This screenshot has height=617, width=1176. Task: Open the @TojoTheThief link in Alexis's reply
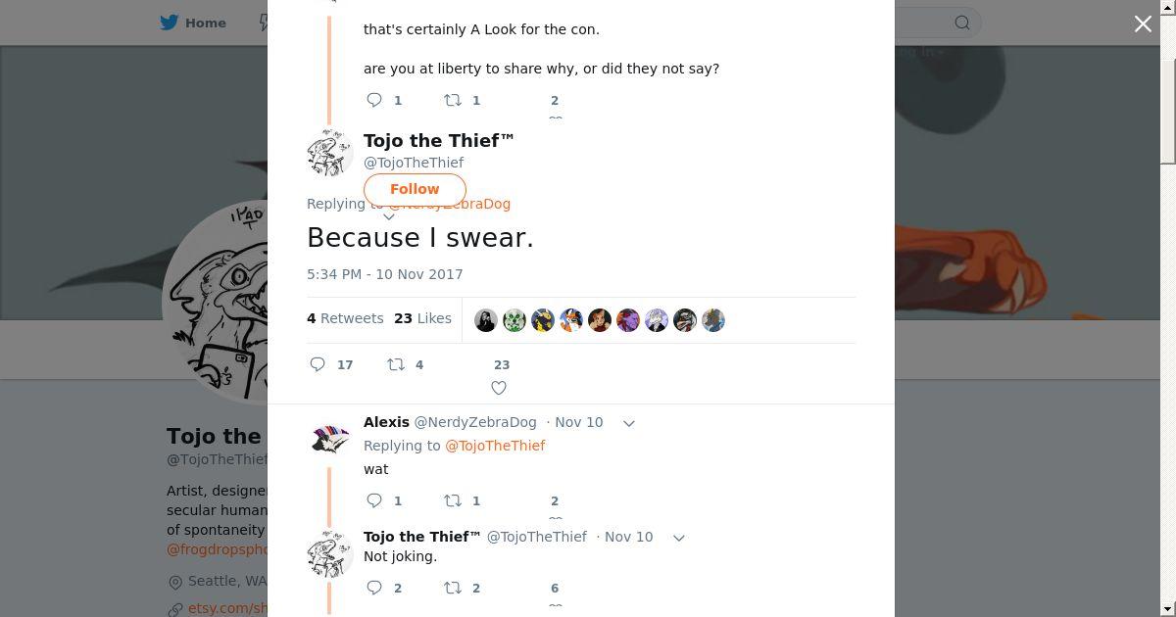tap(495, 446)
